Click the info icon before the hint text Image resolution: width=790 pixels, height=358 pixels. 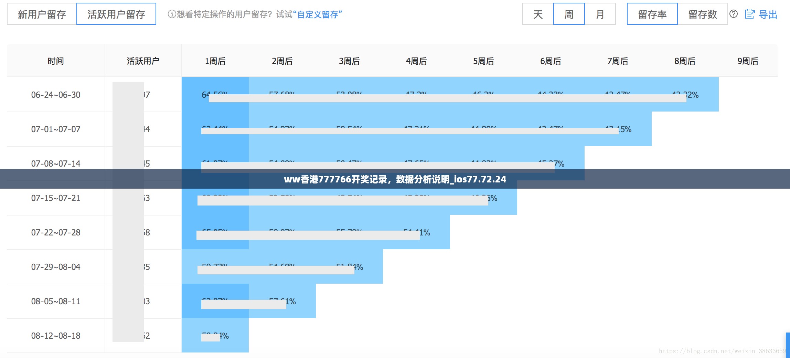[171, 14]
